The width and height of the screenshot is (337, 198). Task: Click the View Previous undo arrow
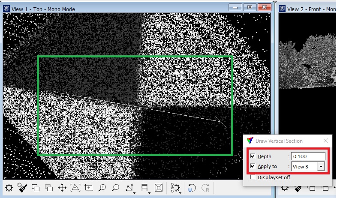pyautogui.click(x=192, y=188)
